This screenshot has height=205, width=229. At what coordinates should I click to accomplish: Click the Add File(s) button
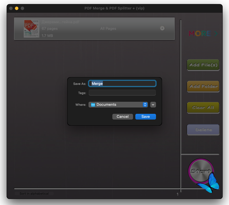tap(203, 65)
